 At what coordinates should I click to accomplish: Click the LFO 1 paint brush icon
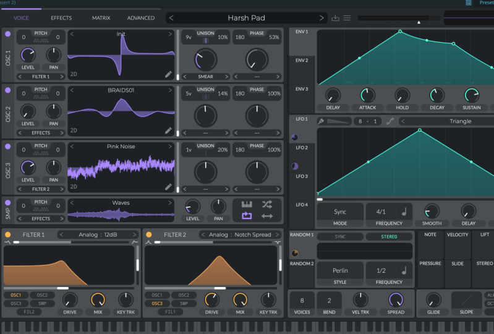point(321,121)
